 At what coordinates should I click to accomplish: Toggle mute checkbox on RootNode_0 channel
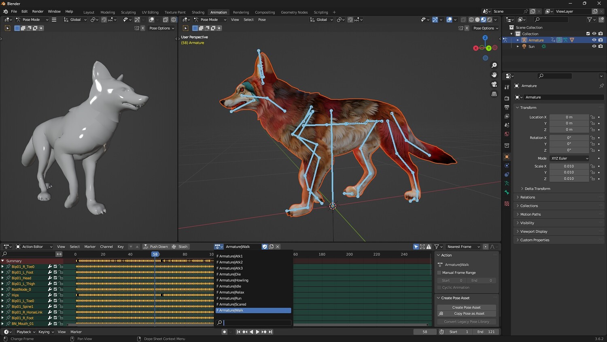pyautogui.click(x=55, y=289)
